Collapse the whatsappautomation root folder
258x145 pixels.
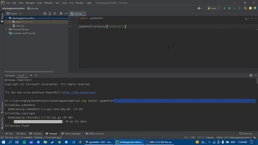pos(6,18)
